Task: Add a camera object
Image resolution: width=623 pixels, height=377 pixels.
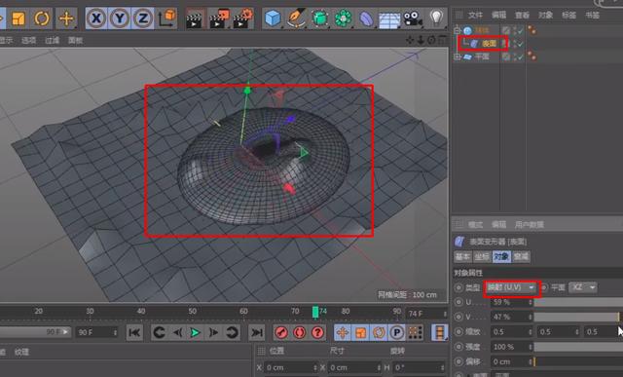Action: (413, 19)
